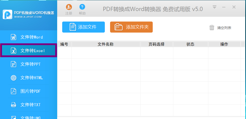
Task: Click the window title version text v5.0
Action: click(197, 9)
